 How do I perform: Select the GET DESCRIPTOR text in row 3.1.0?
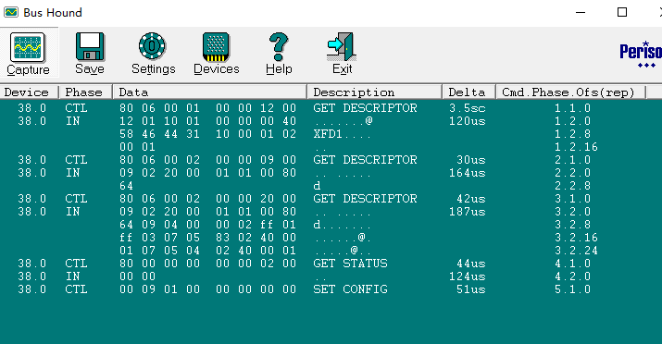(x=365, y=199)
